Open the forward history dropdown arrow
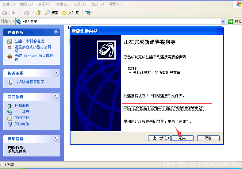 pyautogui.click(x=33, y=13)
